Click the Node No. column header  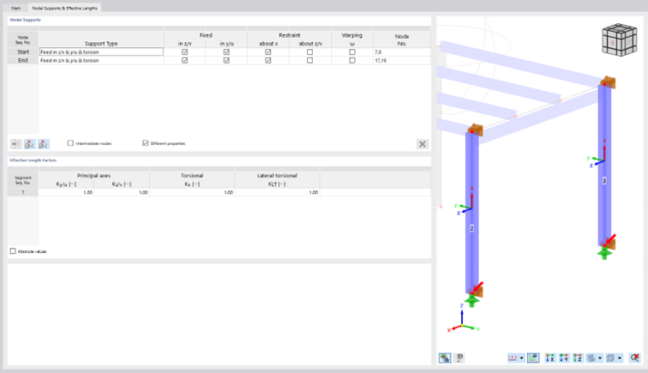point(402,39)
